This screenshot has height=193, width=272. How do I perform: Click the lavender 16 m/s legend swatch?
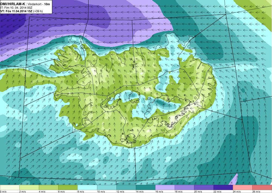pyautogui.click(x=165, y=188)
